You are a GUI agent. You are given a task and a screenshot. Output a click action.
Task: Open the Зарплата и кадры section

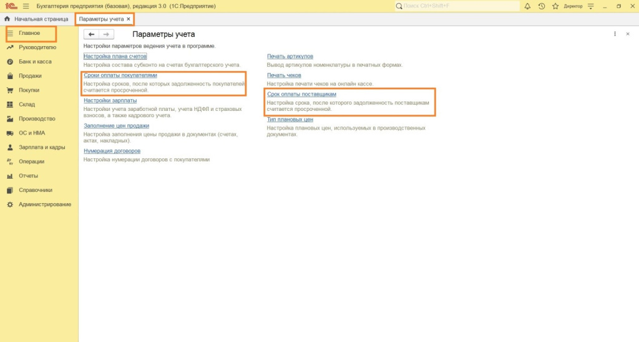[42, 148]
